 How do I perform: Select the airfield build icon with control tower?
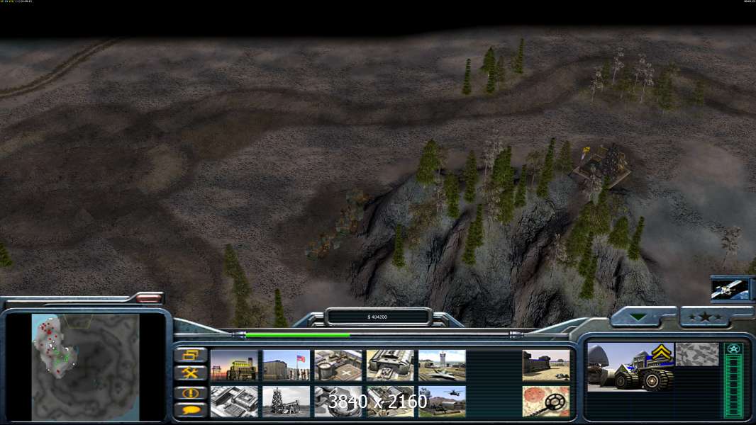(442, 365)
